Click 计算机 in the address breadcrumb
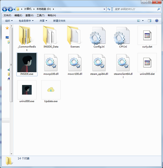Screen dimensions: 163x168 click(28, 9)
